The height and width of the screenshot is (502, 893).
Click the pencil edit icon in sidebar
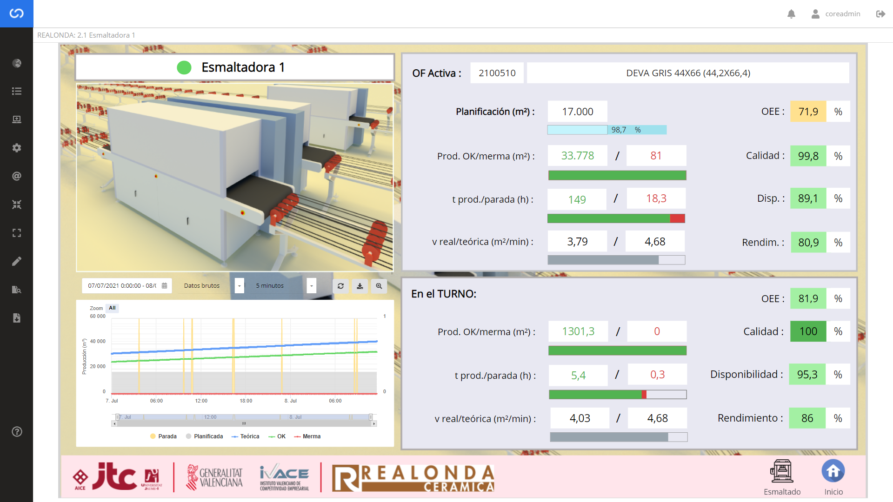point(17,261)
